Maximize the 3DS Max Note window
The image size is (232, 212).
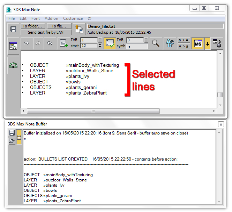(x=204, y=8)
